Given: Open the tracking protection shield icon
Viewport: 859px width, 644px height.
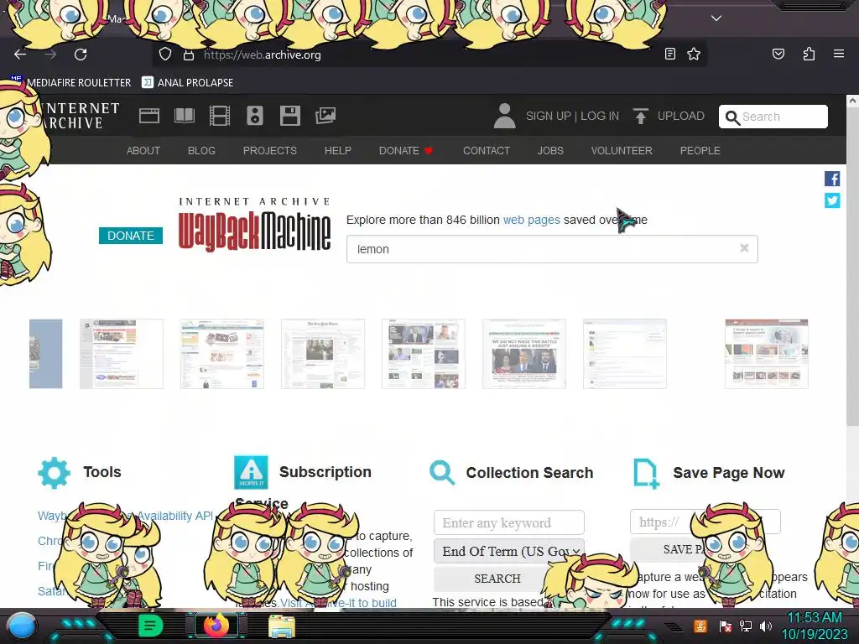Looking at the screenshot, I should [x=165, y=55].
